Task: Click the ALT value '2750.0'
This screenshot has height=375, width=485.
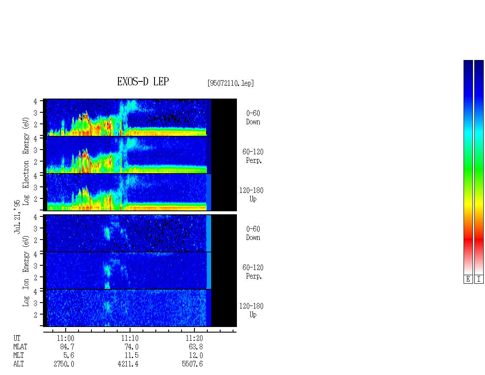Action: (x=64, y=364)
